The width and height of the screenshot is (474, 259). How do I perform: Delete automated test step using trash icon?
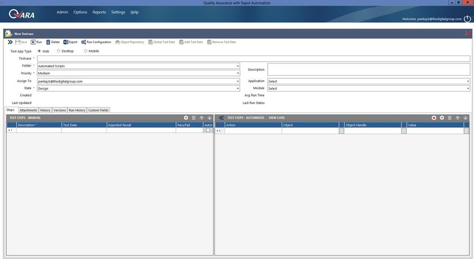pyautogui.click(x=450, y=118)
